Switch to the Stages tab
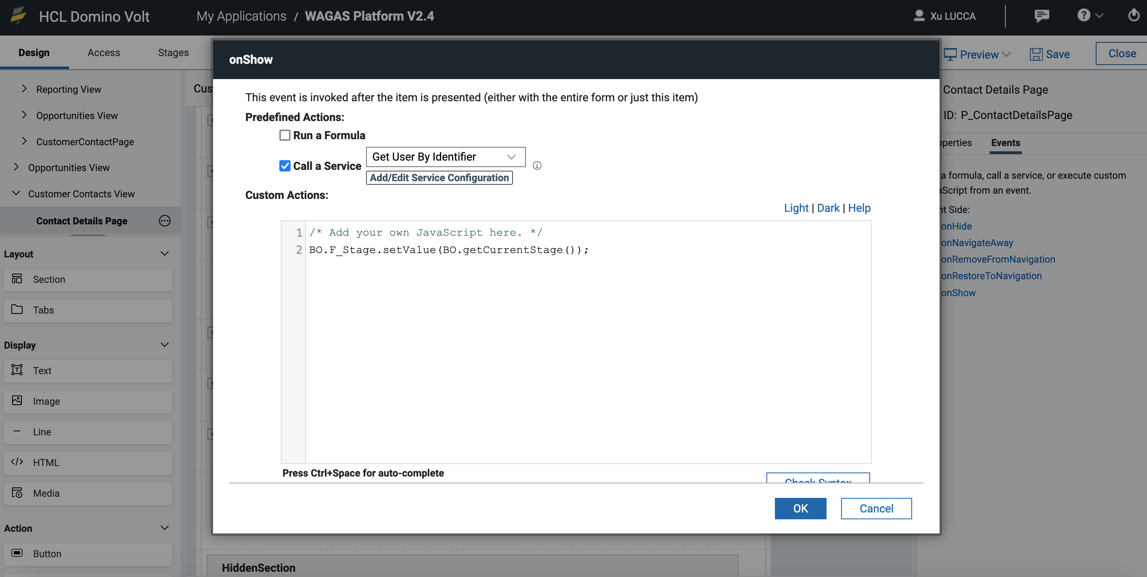 (173, 52)
